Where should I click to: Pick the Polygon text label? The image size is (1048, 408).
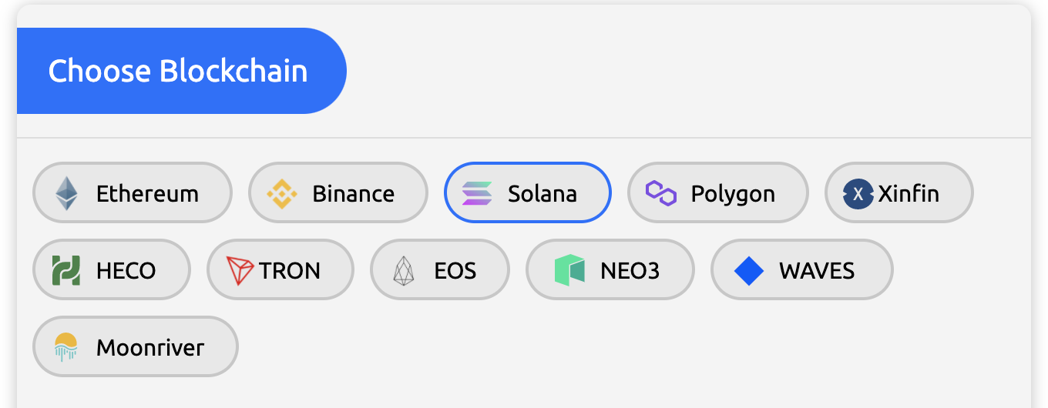733,193
